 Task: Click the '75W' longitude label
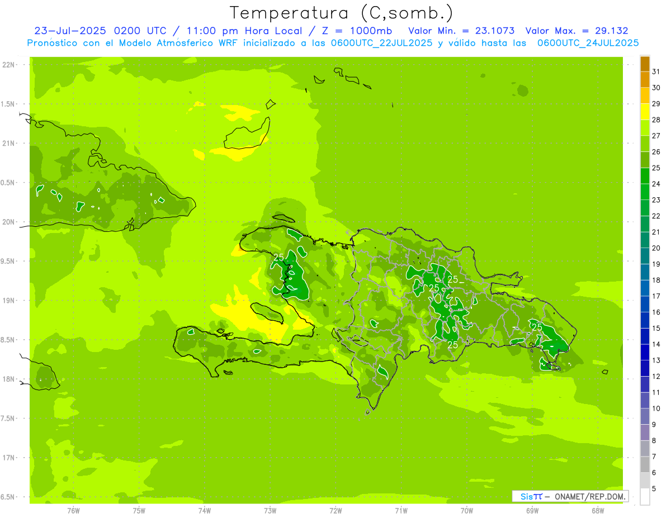tap(139, 510)
